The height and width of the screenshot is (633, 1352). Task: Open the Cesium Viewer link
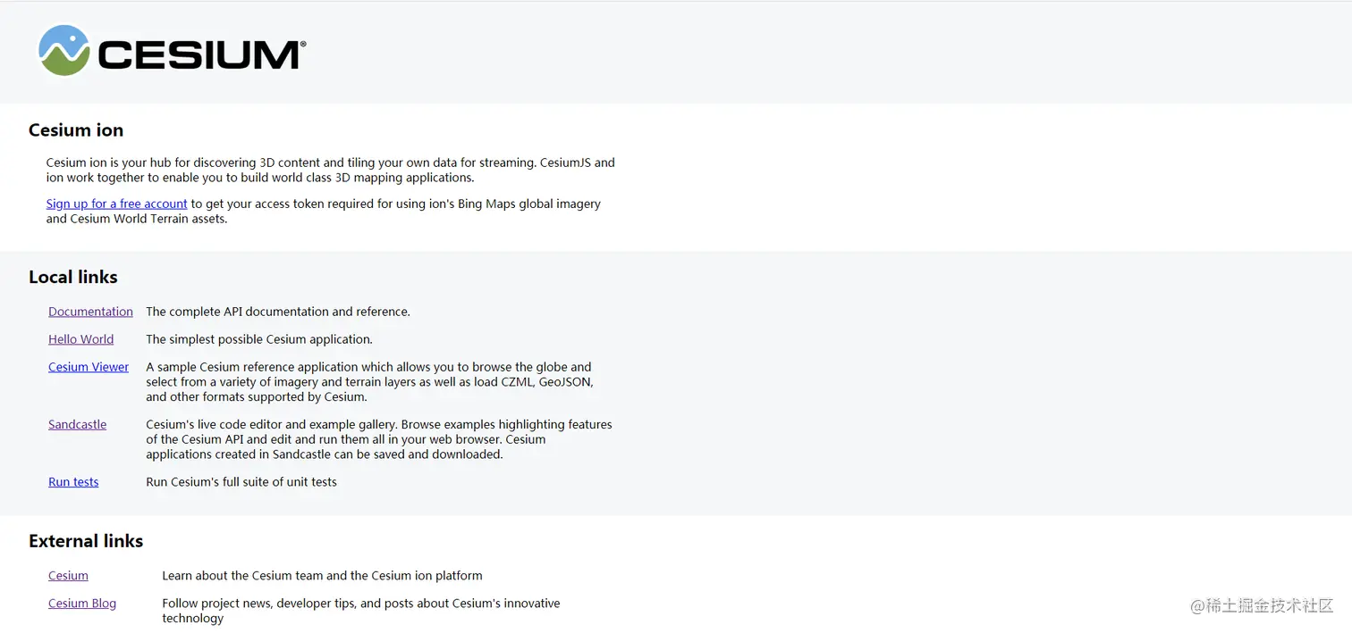[89, 367]
